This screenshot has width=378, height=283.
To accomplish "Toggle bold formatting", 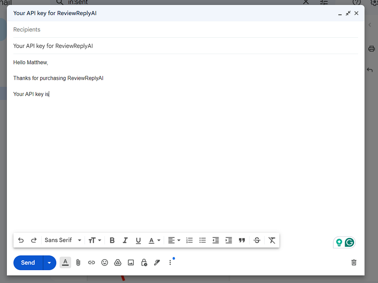I will pos(112,240).
